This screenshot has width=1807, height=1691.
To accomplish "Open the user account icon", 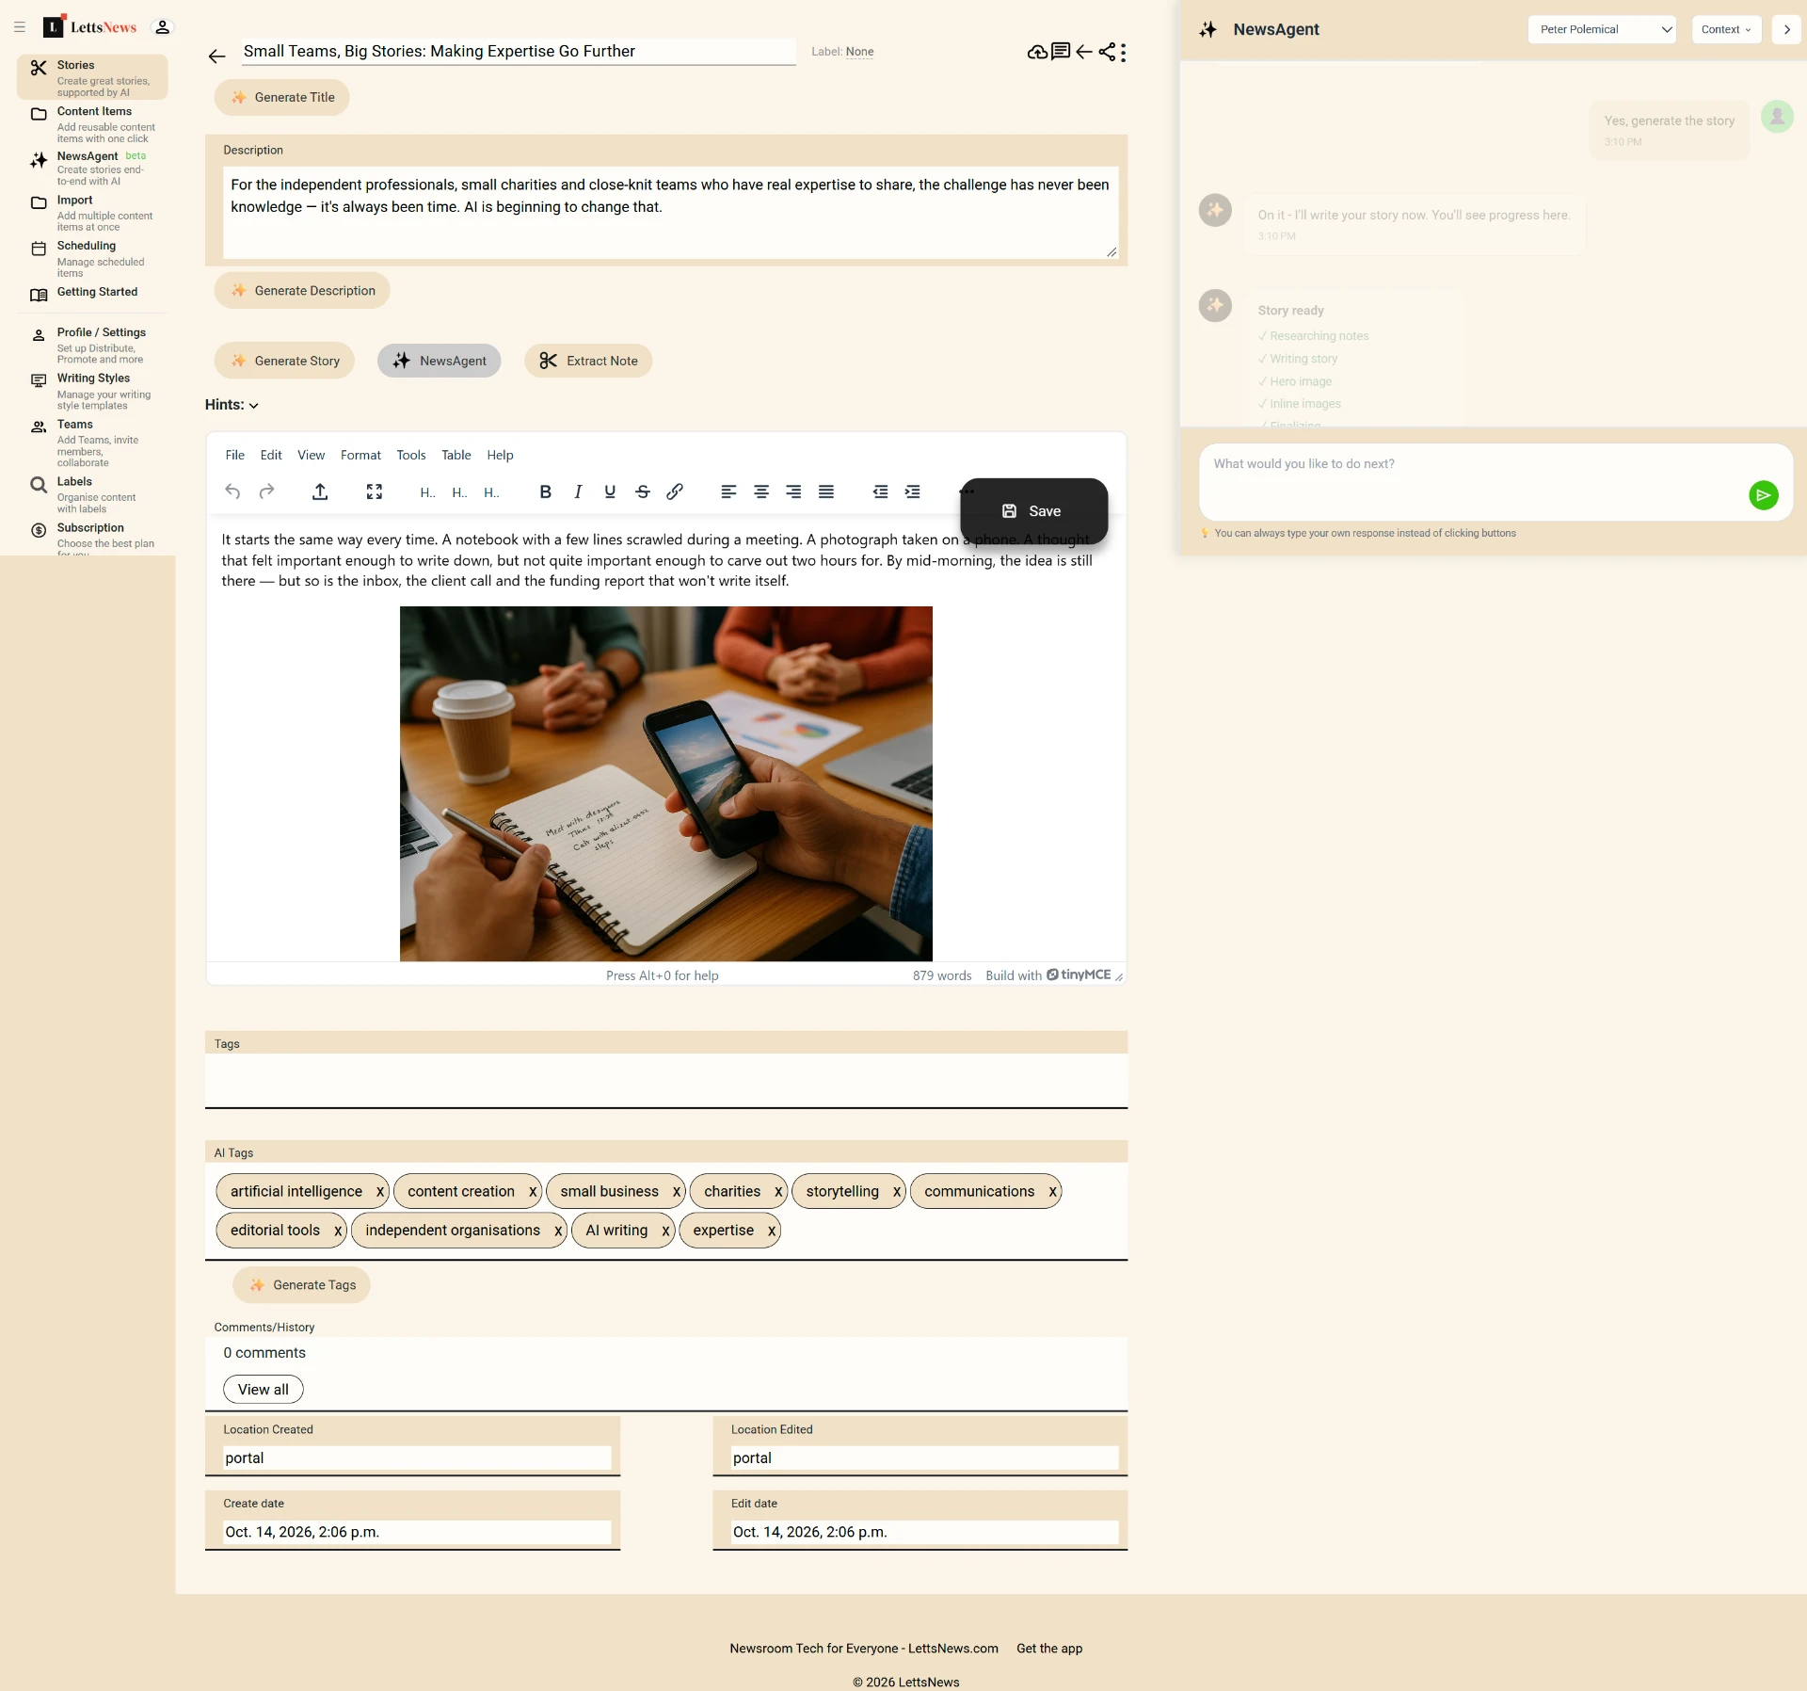I will point(163,27).
